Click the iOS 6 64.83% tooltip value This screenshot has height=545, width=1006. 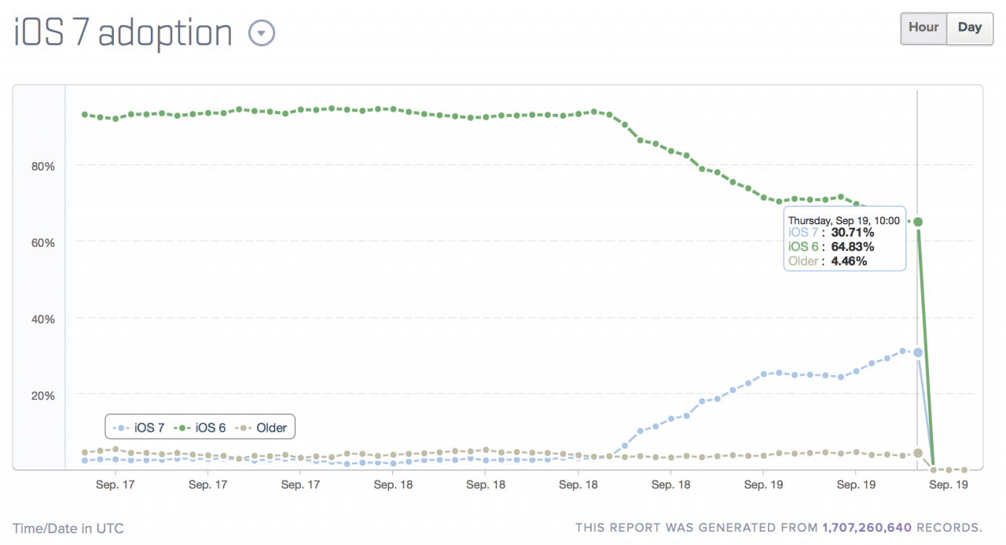[853, 247]
